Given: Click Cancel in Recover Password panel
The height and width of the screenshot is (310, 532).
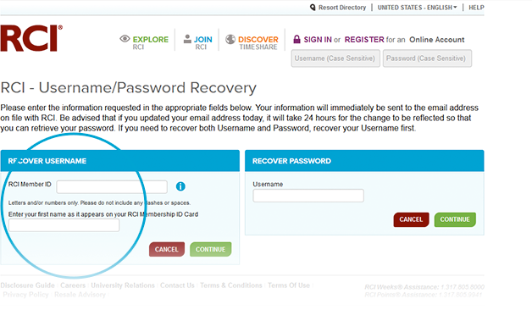Looking at the screenshot, I should (x=411, y=219).
